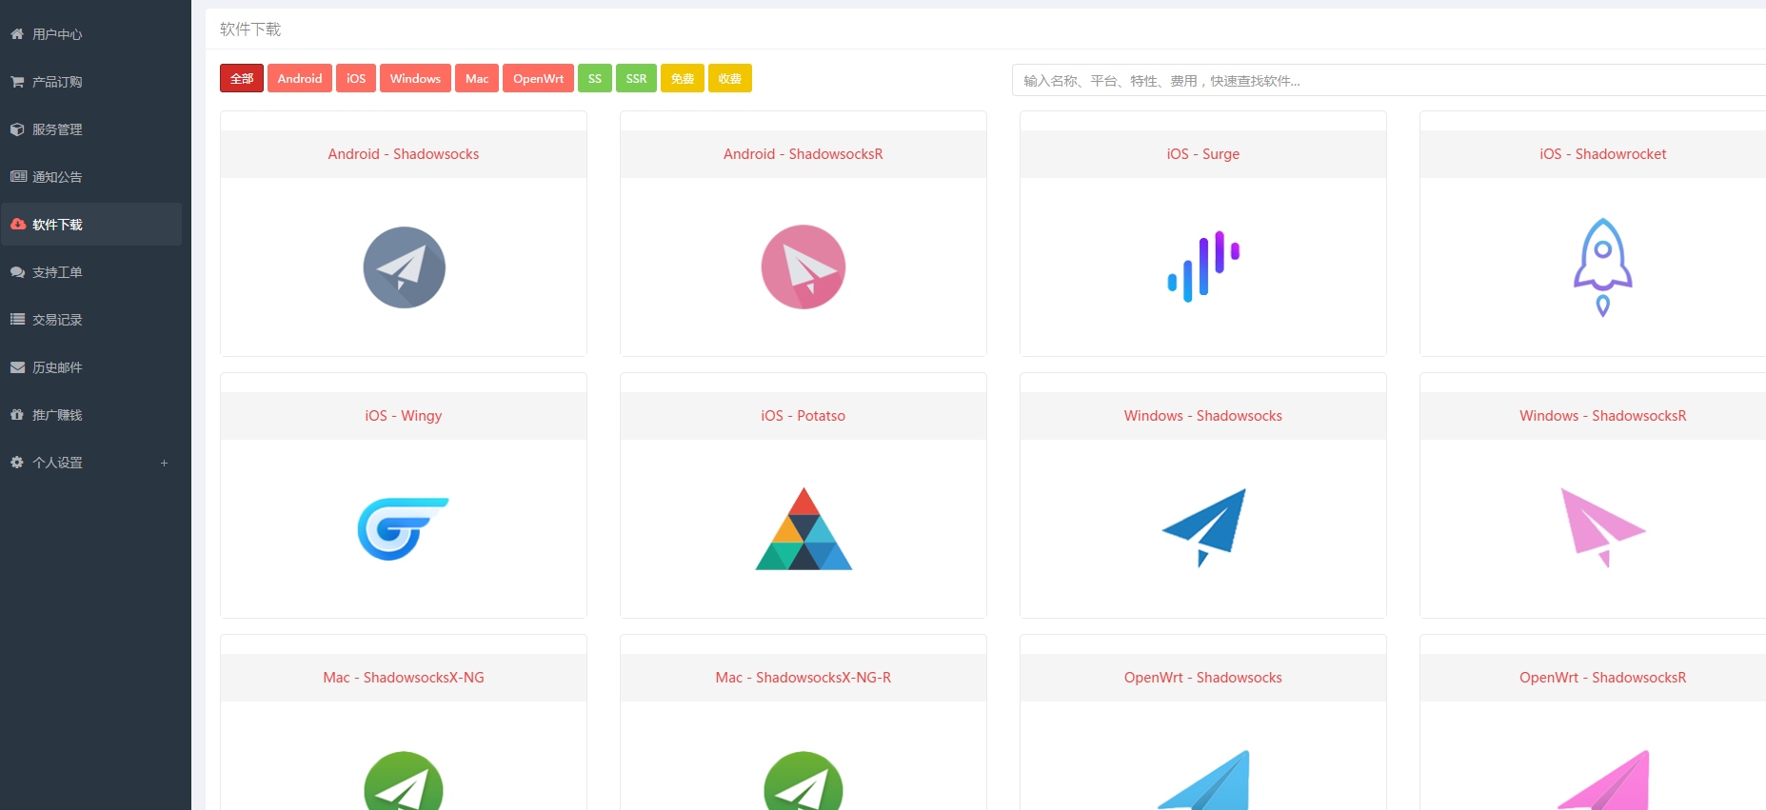Click the Mac - ShadowsocksX-NG-R title
This screenshot has height=810, width=1766.
[804, 678]
